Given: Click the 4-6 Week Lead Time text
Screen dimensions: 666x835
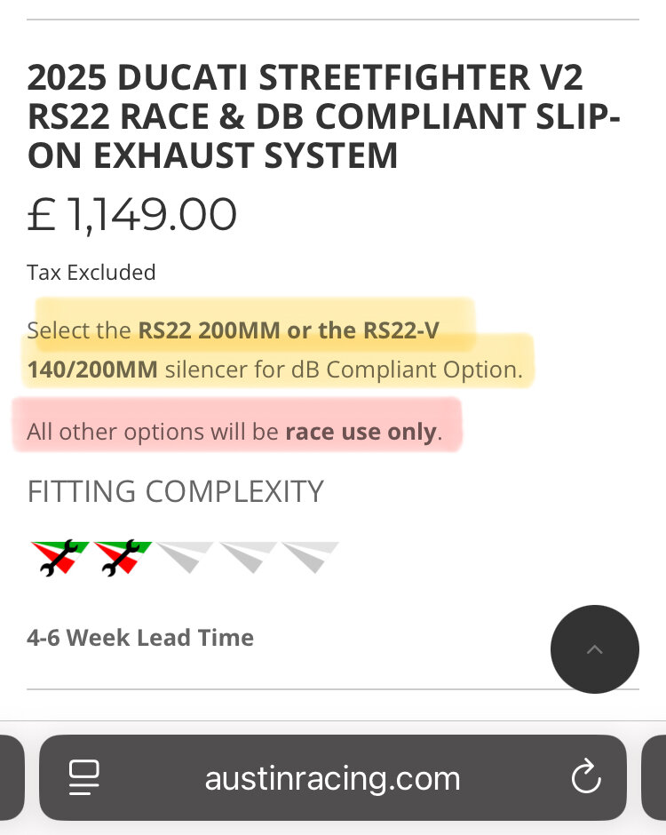Looking at the screenshot, I should [x=140, y=638].
